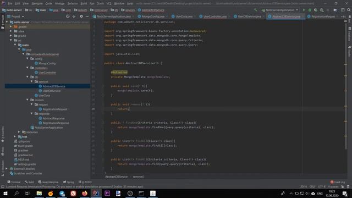This screenshot has width=352, height=198.
Task: Open the hidden editor tabs list dropdown
Action: pyautogui.click(x=343, y=16)
